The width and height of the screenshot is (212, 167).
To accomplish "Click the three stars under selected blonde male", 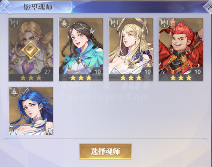I will 31,78.
